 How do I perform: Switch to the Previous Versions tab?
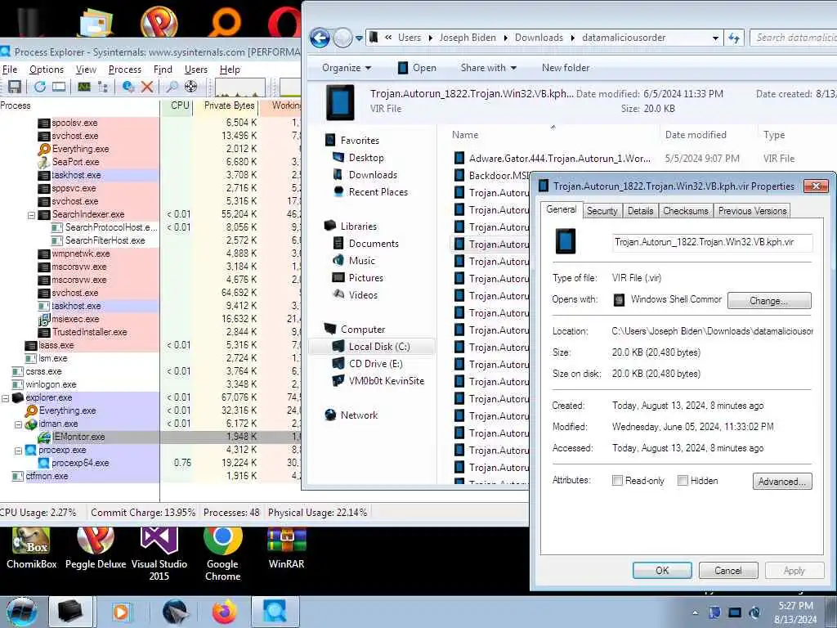click(752, 211)
